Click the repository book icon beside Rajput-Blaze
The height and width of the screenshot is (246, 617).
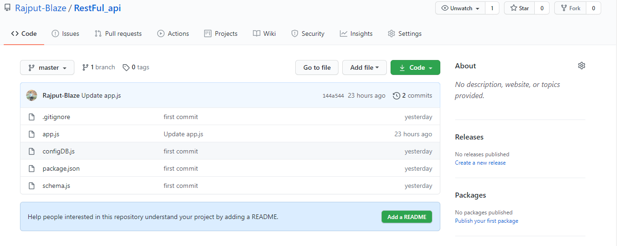tap(7, 8)
